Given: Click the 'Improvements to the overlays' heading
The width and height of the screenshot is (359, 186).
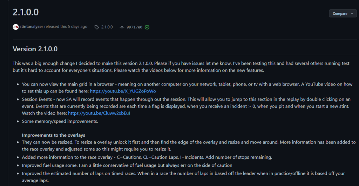Looking at the screenshot, I should pyautogui.click(x=53, y=135).
